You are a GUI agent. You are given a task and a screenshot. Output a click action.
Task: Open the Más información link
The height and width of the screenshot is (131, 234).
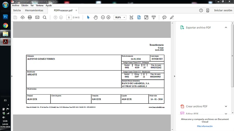click(205, 126)
